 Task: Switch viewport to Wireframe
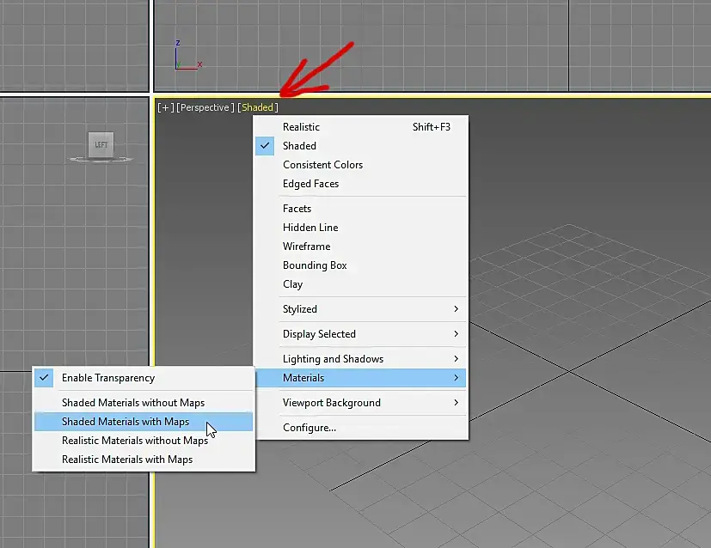coord(361,247)
